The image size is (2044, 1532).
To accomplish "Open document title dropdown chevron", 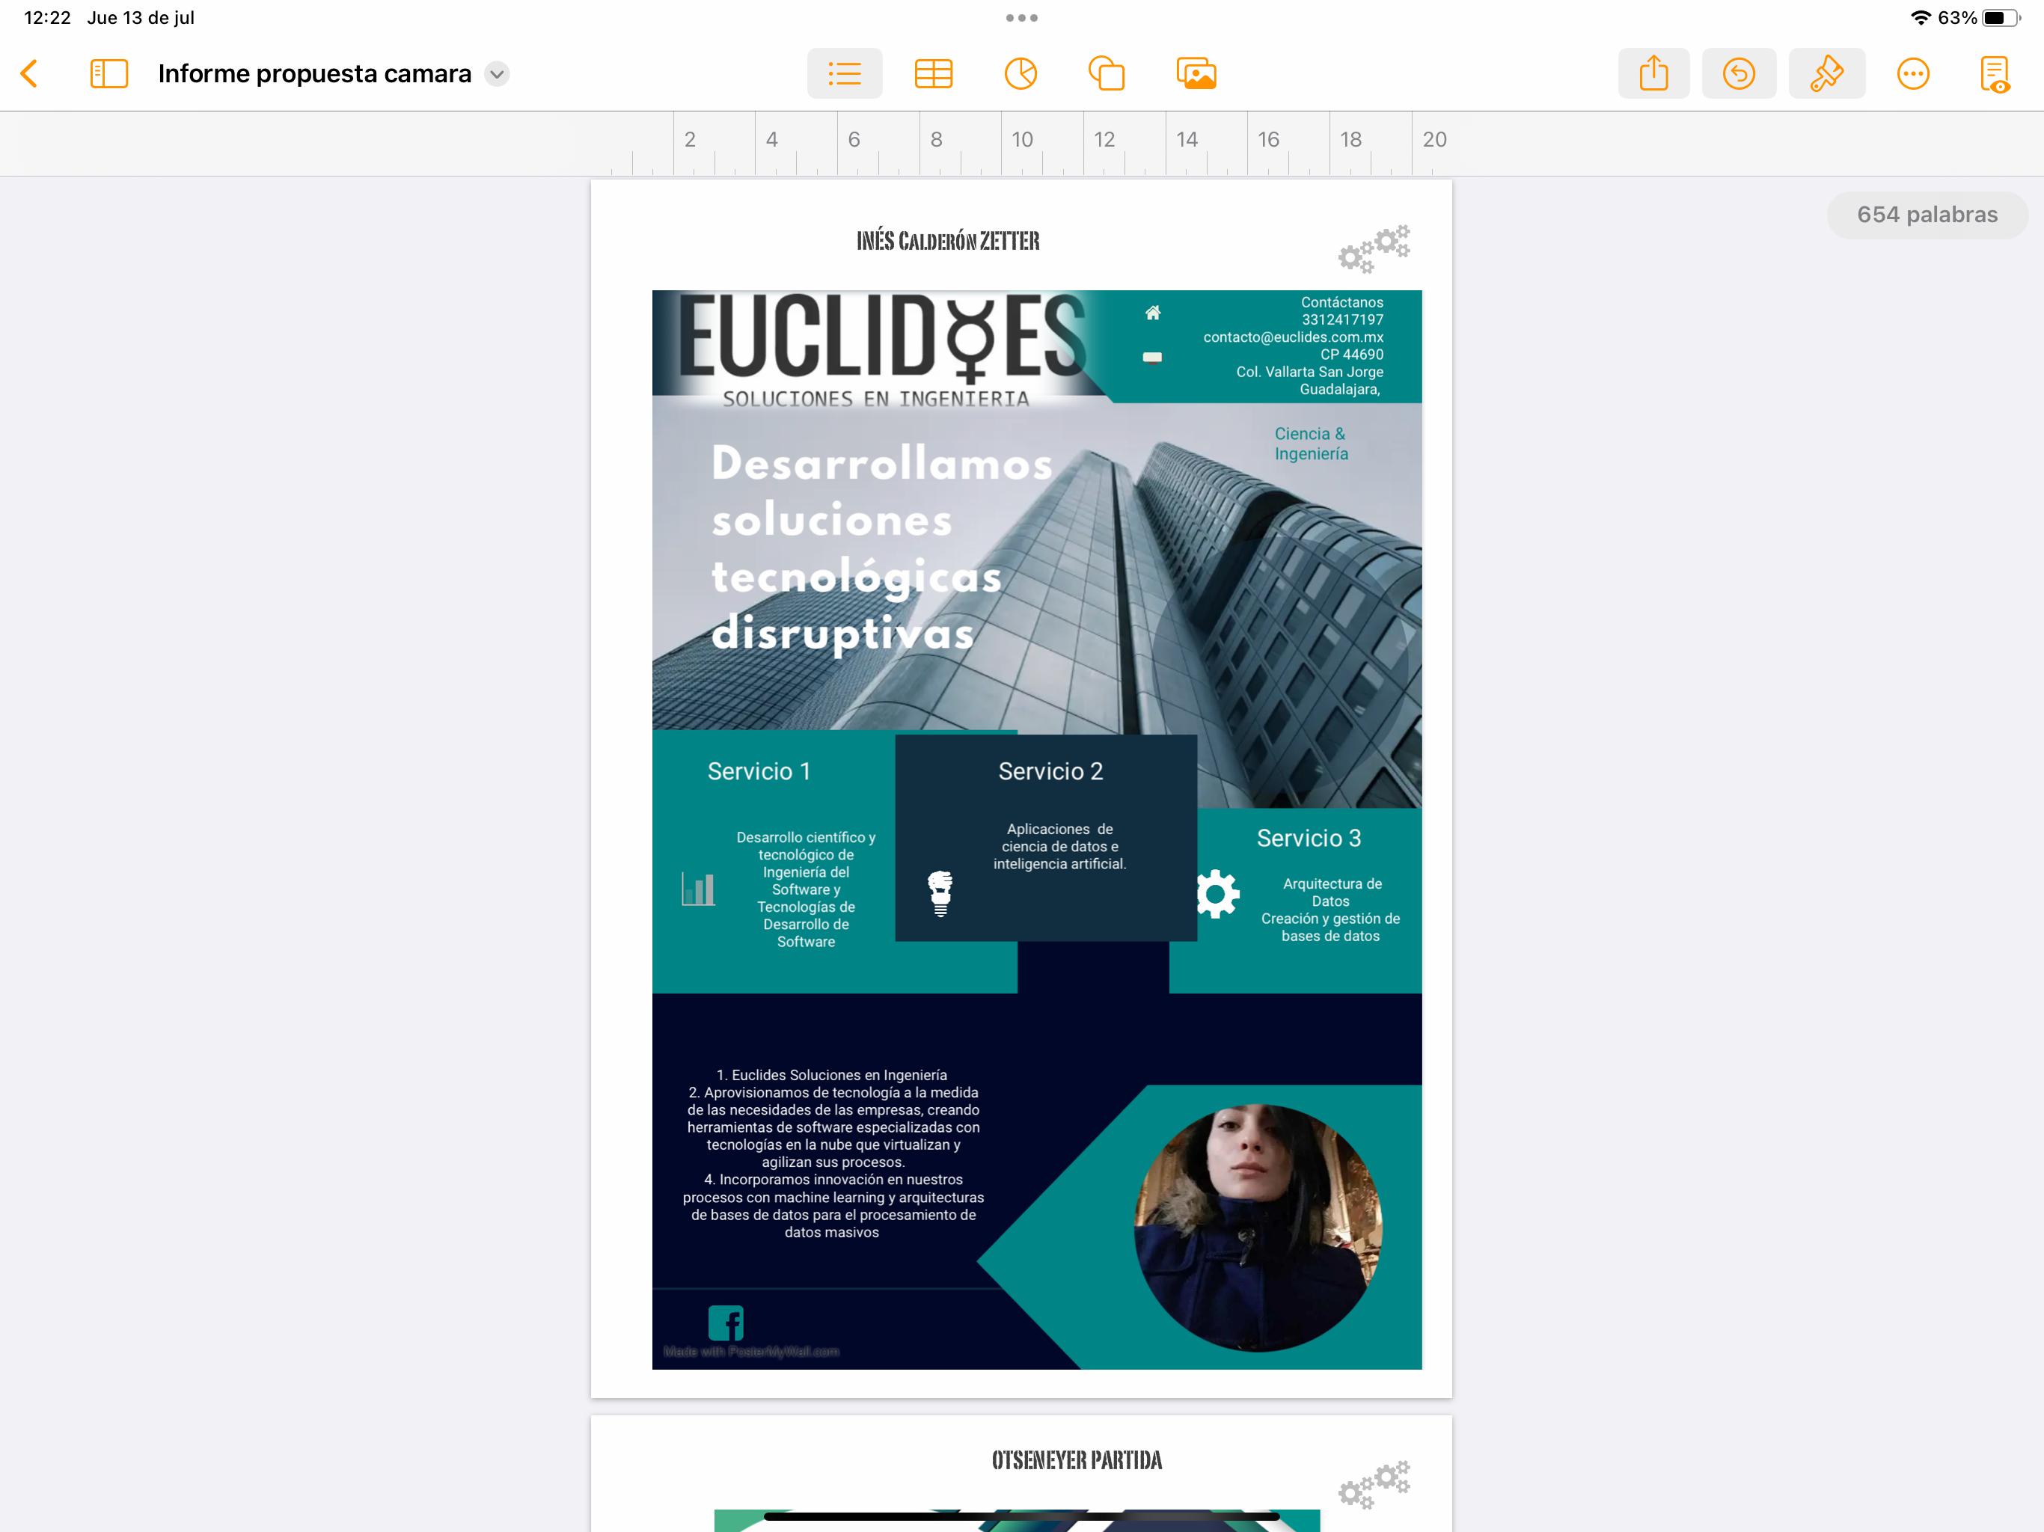I will click(497, 74).
